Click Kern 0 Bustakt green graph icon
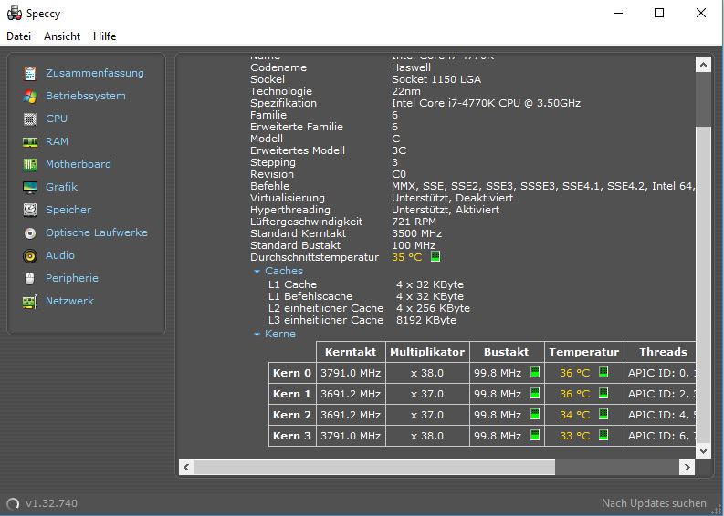This screenshot has height=516, width=724. 535,372
